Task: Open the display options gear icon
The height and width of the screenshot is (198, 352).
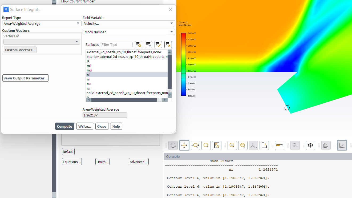Action: point(295,145)
